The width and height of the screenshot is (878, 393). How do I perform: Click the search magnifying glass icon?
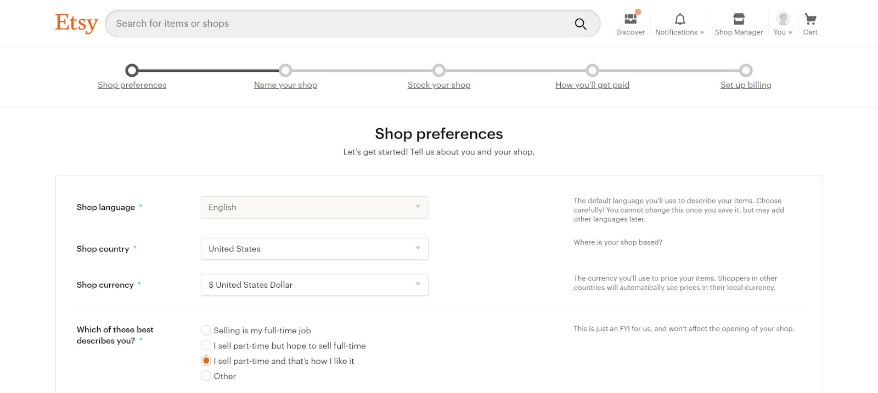click(x=580, y=24)
